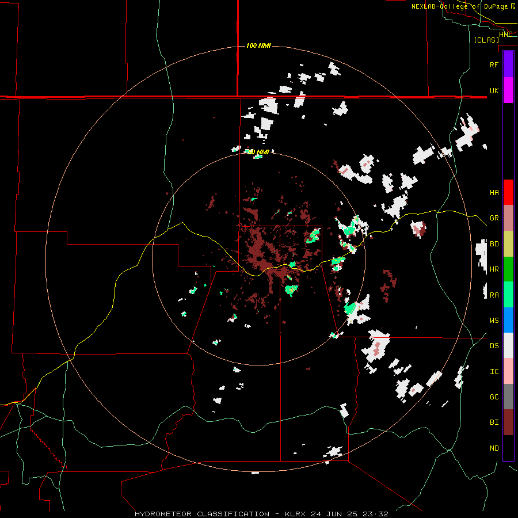The image size is (518, 518).
Task: Click the "ND" legend label
Action: pyautogui.click(x=494, y=448)
